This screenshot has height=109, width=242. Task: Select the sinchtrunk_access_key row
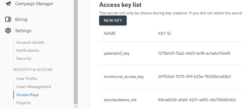click(170, 77)
